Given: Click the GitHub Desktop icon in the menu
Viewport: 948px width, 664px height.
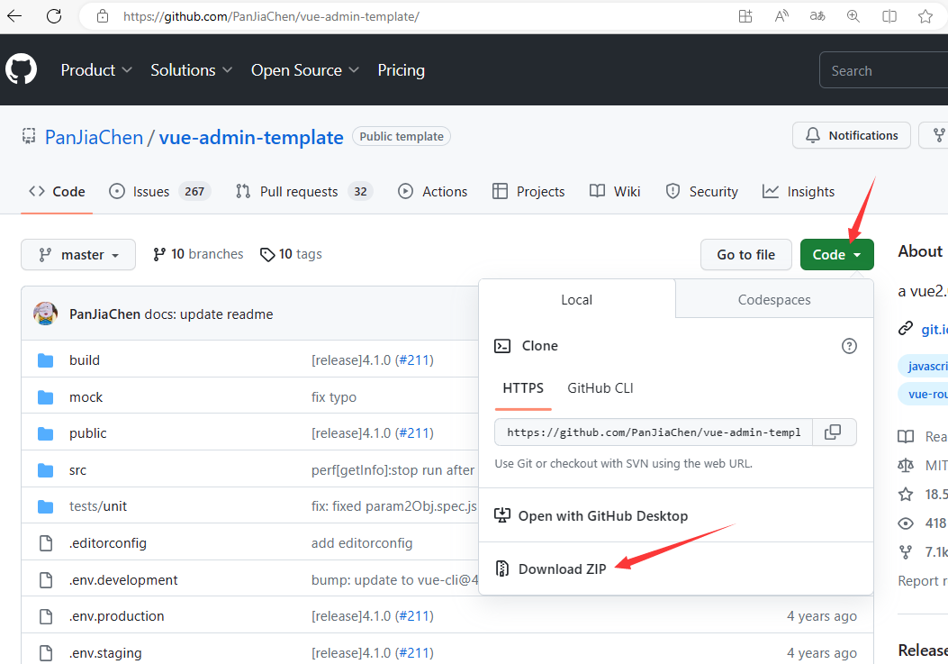Looking at the screenshot, I should 501,515.
